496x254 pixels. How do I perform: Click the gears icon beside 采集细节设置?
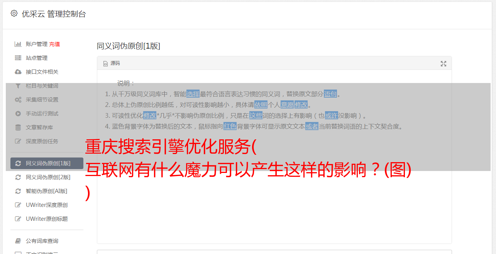tap(18, 100)
